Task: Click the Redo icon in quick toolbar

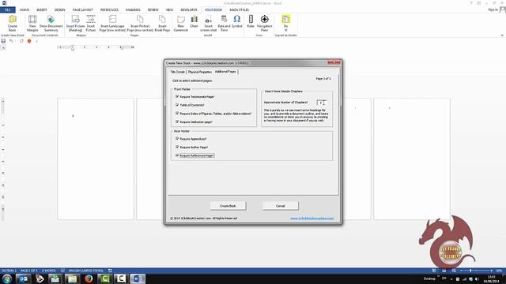Action: pyautogui.click(x=21, y=41)
